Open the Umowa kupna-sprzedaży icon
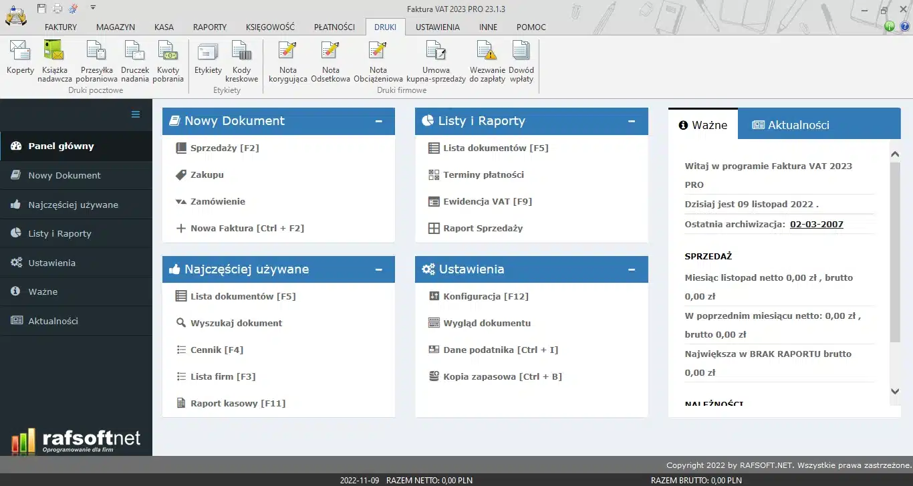The height and width of the screenshot is (486, 913). pyautogui.click(x=436, y=60)
